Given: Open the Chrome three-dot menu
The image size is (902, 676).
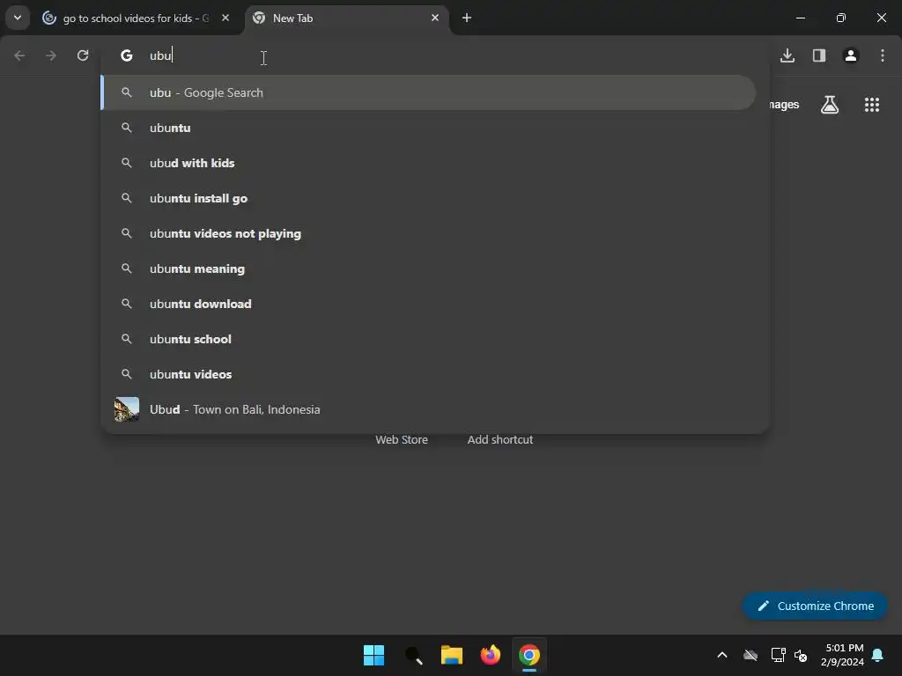Looking at the screenshot, I should coord(883,55).
